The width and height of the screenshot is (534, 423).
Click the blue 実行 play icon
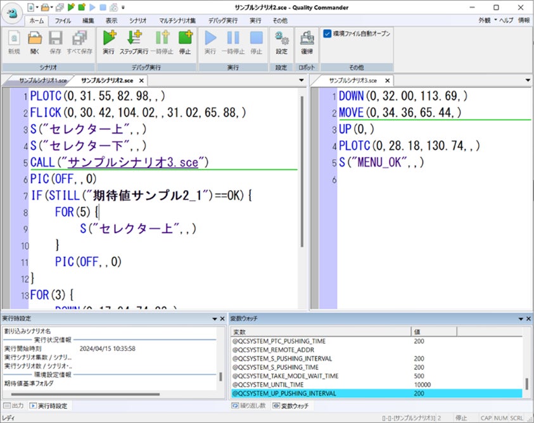[210, 41]
